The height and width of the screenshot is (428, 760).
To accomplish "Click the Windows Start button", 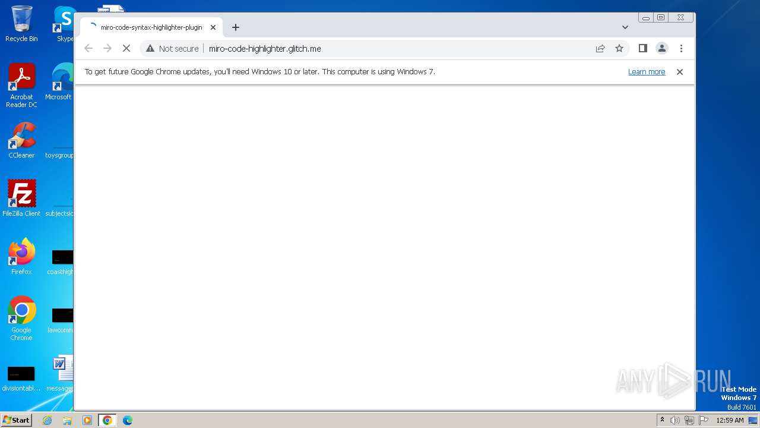I will 17,420.
